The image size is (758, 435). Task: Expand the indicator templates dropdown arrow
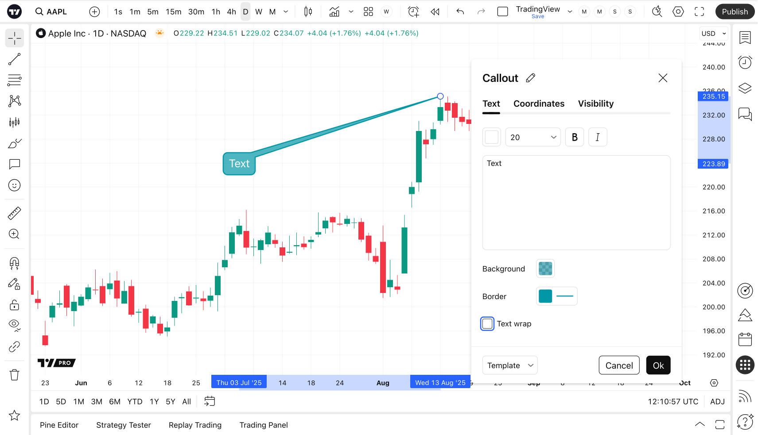tap(351, 12)
